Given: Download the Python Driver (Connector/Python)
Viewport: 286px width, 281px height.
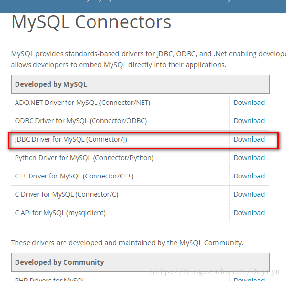Looking at the screenshot, I should 249,158.
